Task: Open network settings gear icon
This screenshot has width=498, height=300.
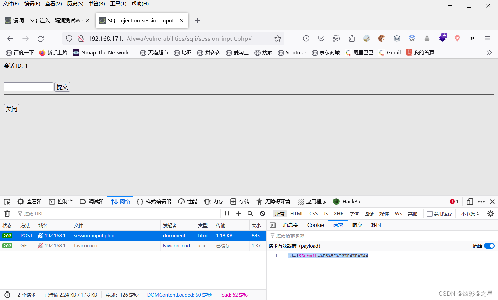Action: click(491, 214)
